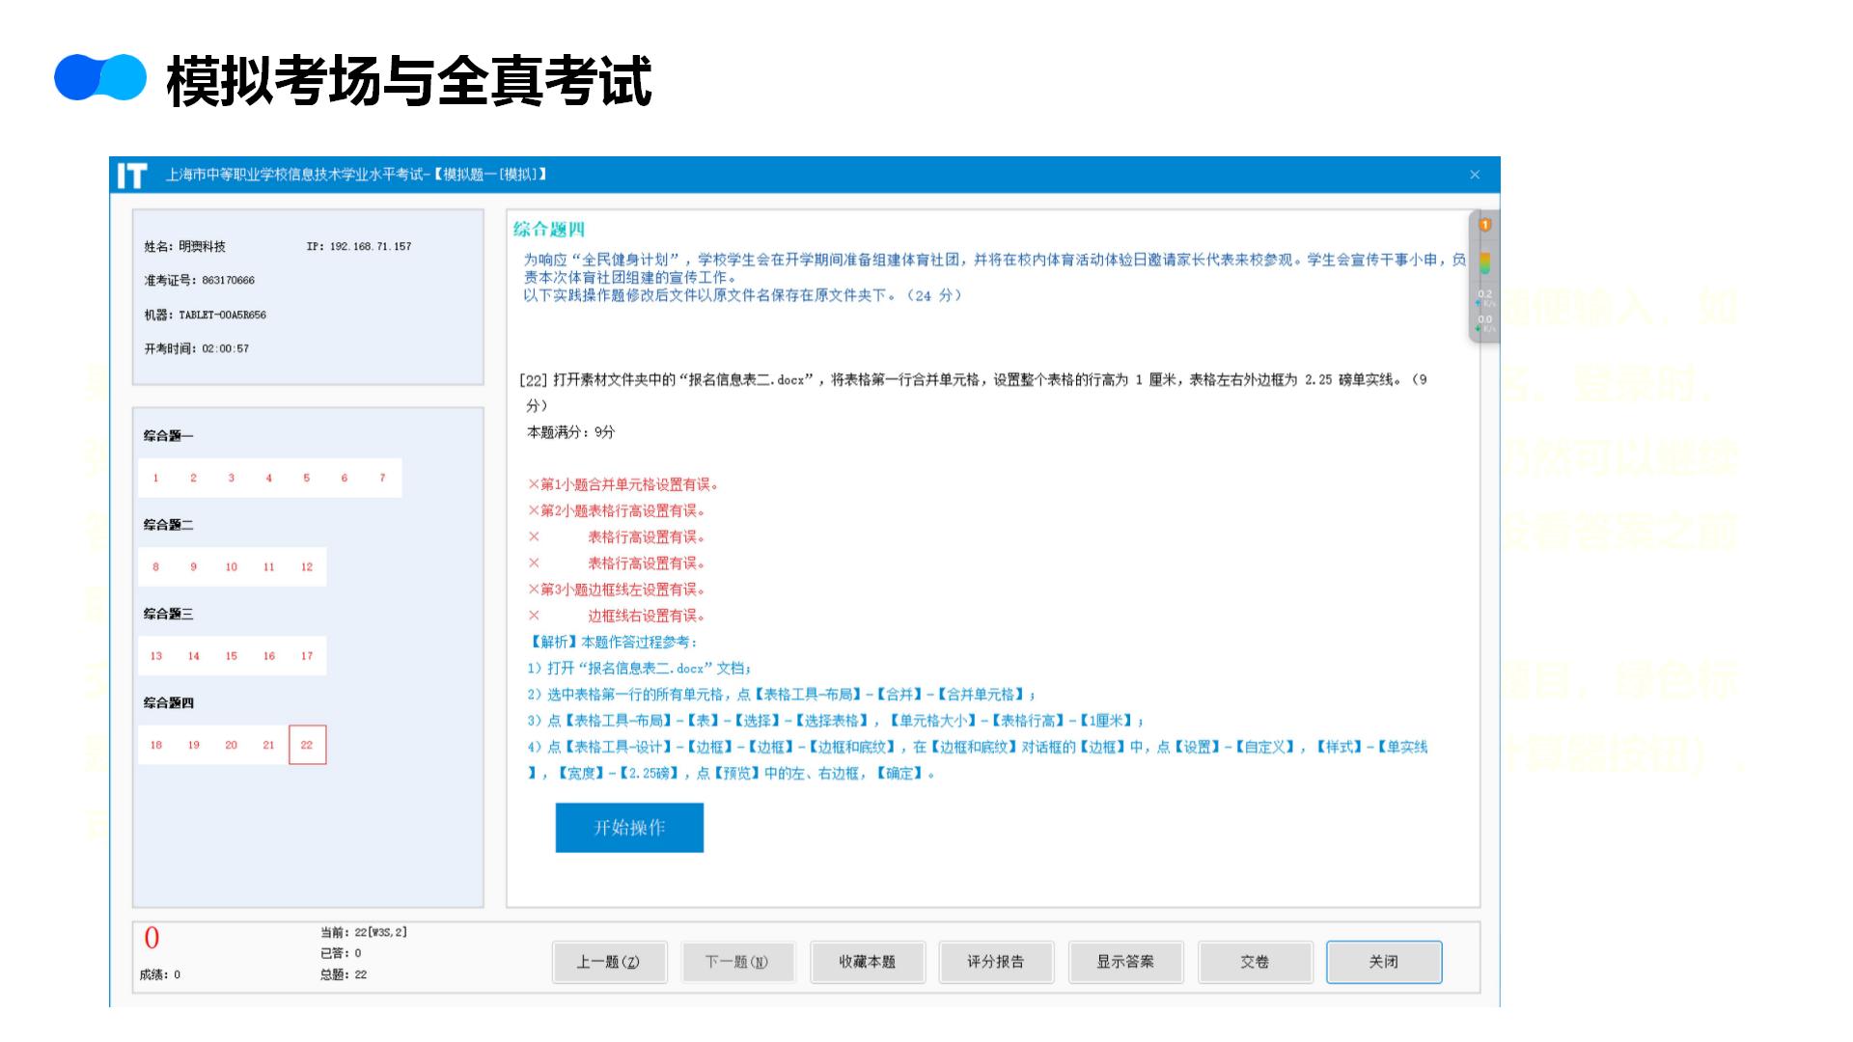Submit the exam with 交卷

[x=1255, y=962]
